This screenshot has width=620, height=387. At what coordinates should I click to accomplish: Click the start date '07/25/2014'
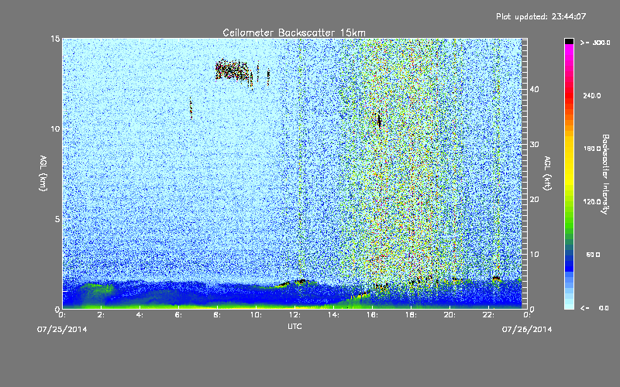[x=62, y=330]
